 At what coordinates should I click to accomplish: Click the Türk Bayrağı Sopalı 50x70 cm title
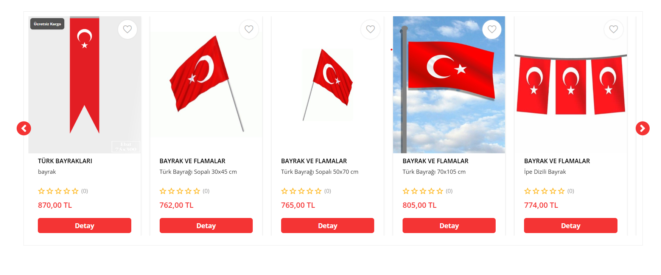319,172
